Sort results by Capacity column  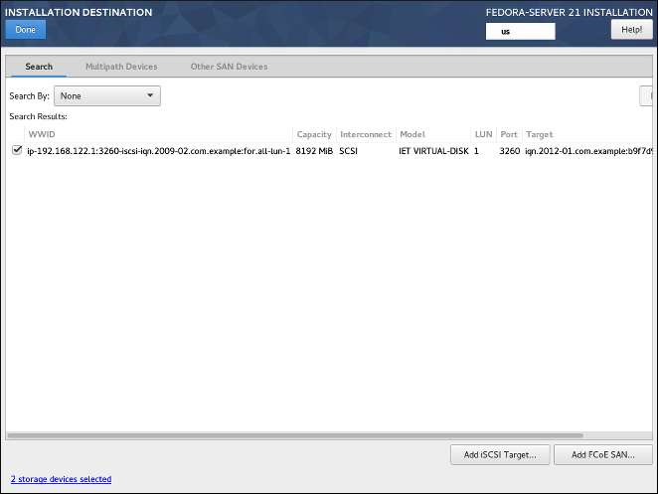tap(314, 134)
